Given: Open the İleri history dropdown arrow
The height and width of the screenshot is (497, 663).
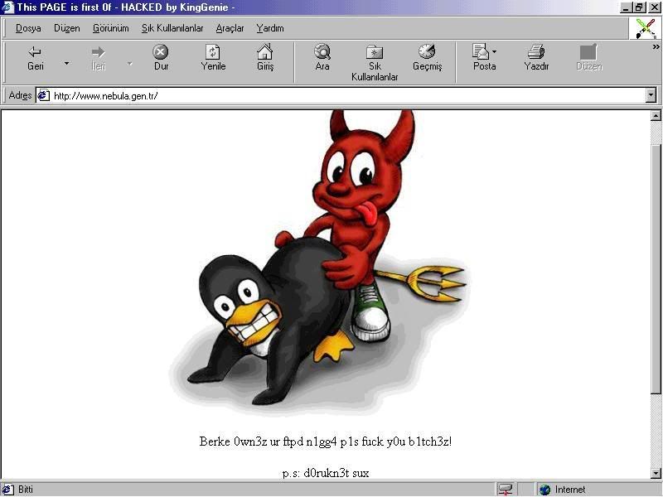Looking at the screenshot, I should pos(129,63).
